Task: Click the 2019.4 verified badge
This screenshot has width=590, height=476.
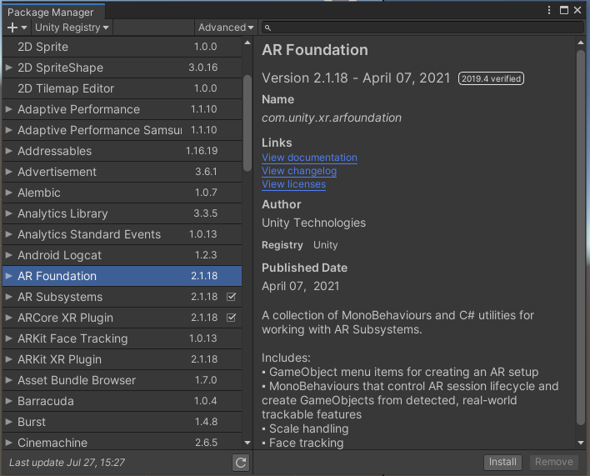Action: pos(491,78)
